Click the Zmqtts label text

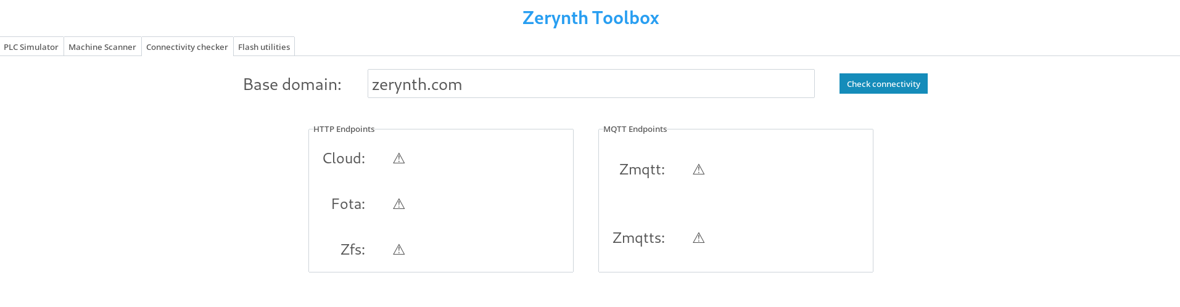pos(638,238)
